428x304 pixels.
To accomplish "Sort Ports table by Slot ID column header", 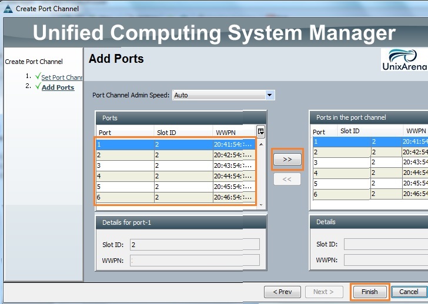I will coord(183,133).
